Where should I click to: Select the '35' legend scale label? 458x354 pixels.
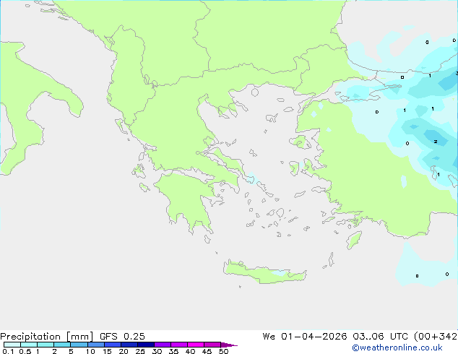coord(173,351)
